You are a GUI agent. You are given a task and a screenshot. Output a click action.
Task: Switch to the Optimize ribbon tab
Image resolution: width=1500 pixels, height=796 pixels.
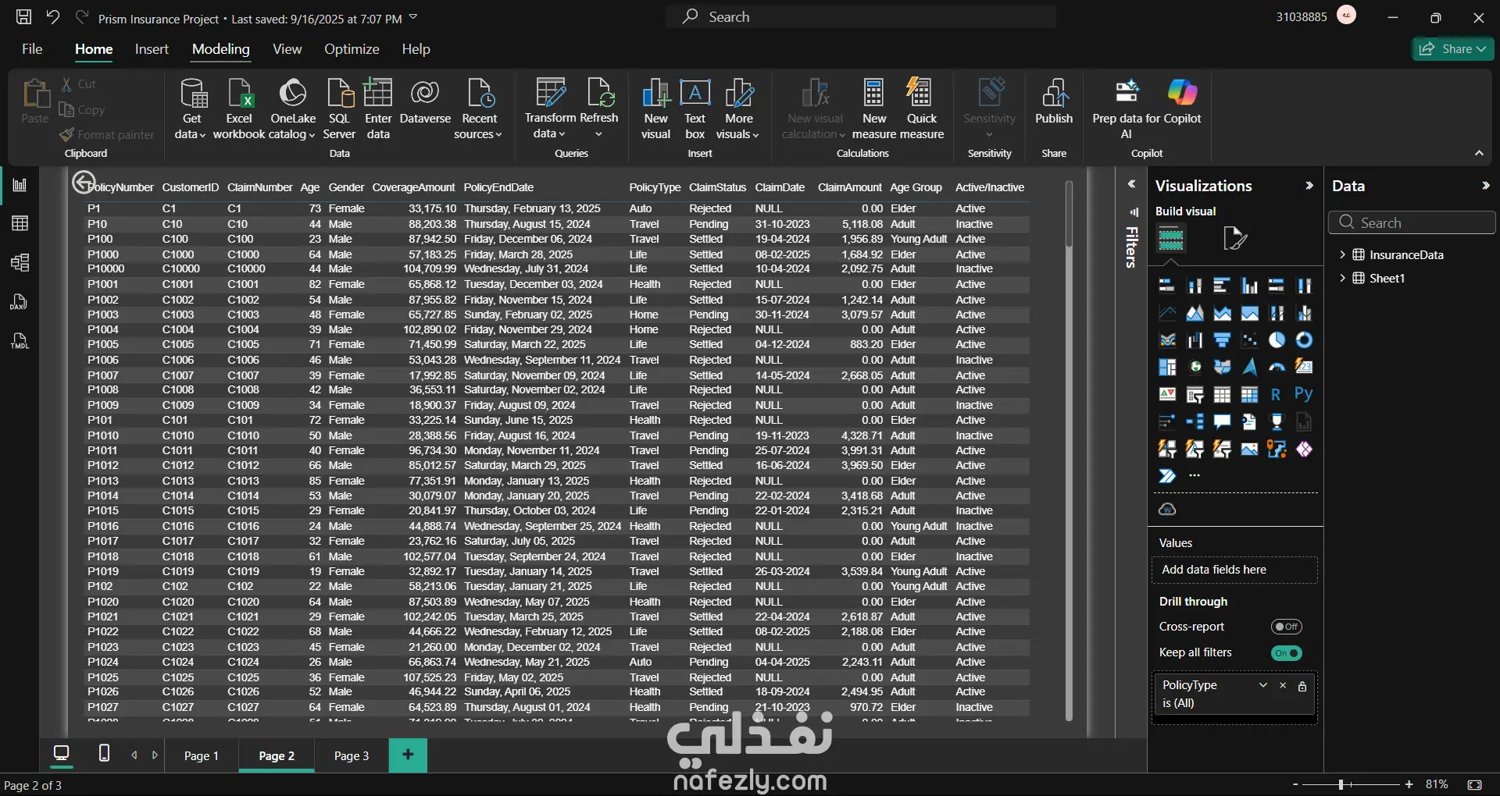click(352, 49)
